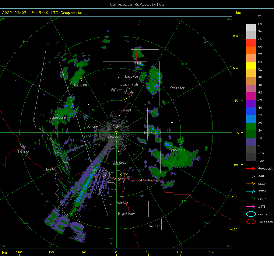Screen dimensions: 274x256
Task: Click the yellow diamond marker below RedDeer
Action: (125, 99)
